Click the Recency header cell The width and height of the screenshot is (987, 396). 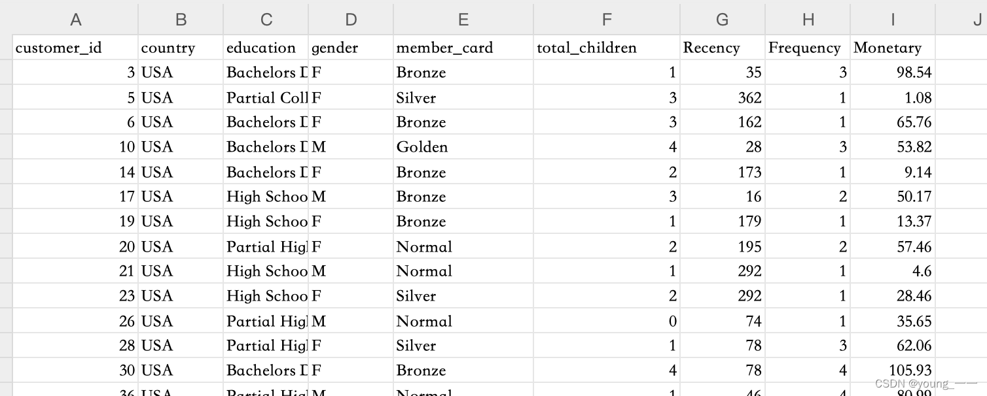coord(723,48)
